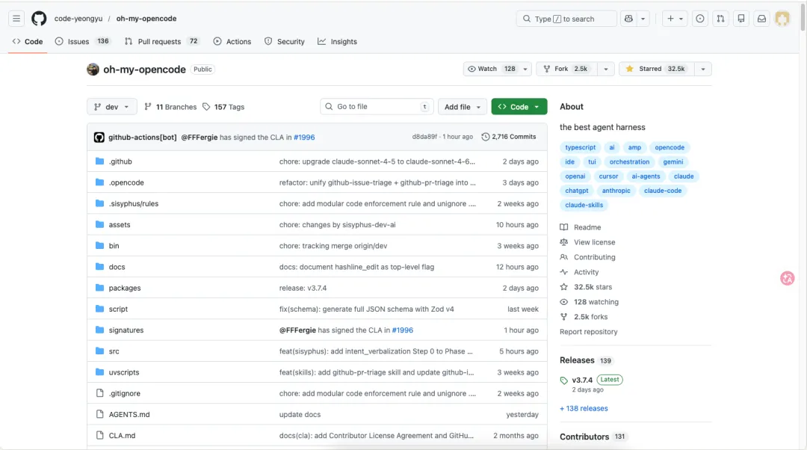Go to GitHub home via Octocat logo
The width and height of the screenshot is (807, 450).
pyautogui.click(x=39, y=19)
